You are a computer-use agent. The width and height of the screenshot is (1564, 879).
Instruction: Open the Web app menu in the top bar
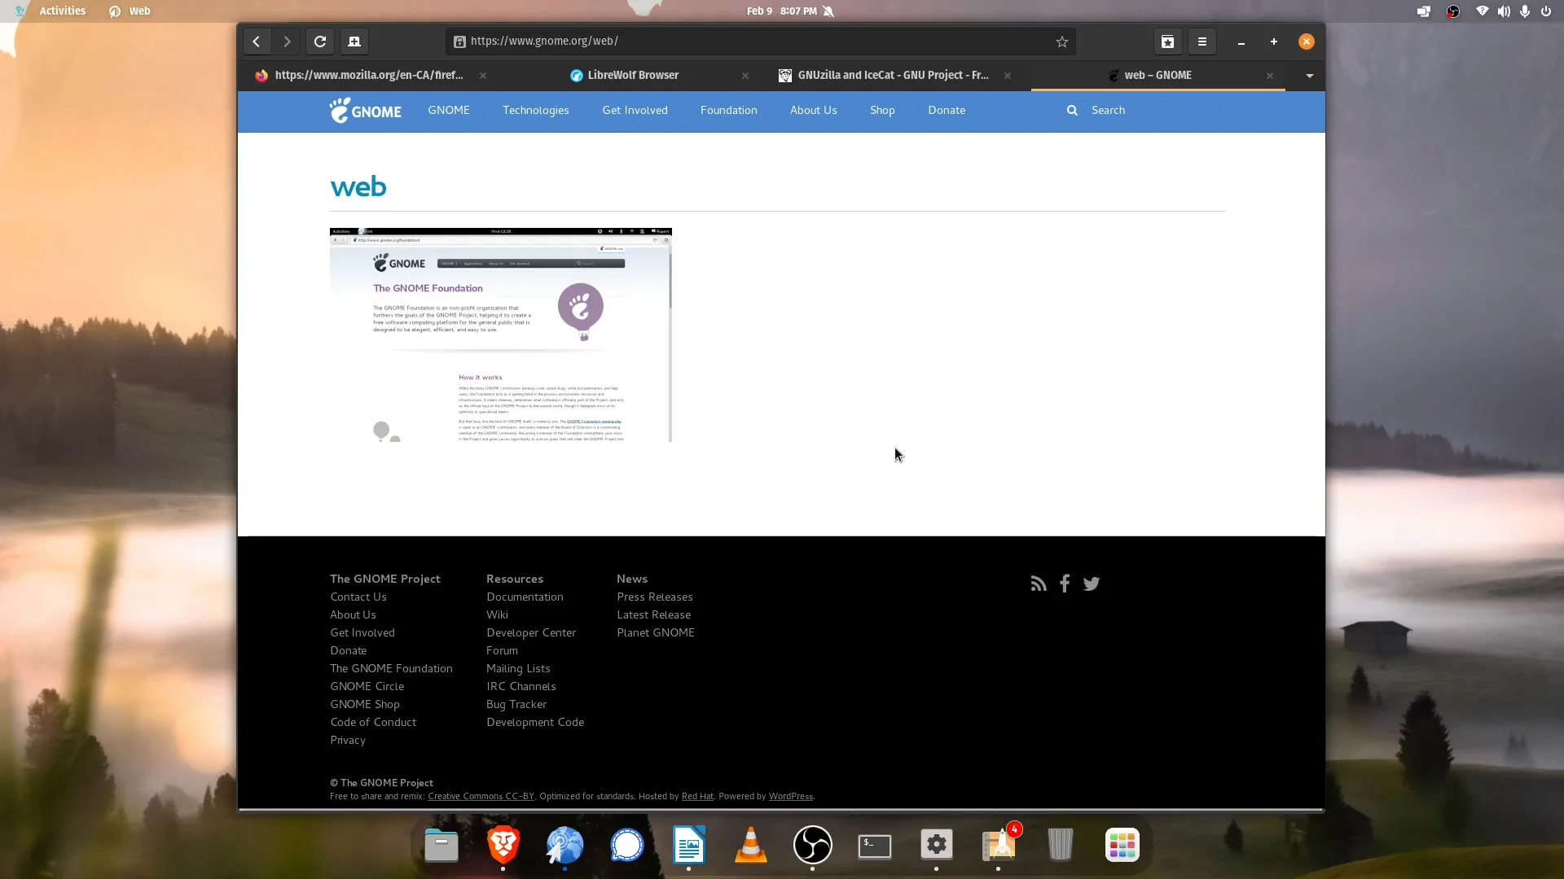pos(130,11)
